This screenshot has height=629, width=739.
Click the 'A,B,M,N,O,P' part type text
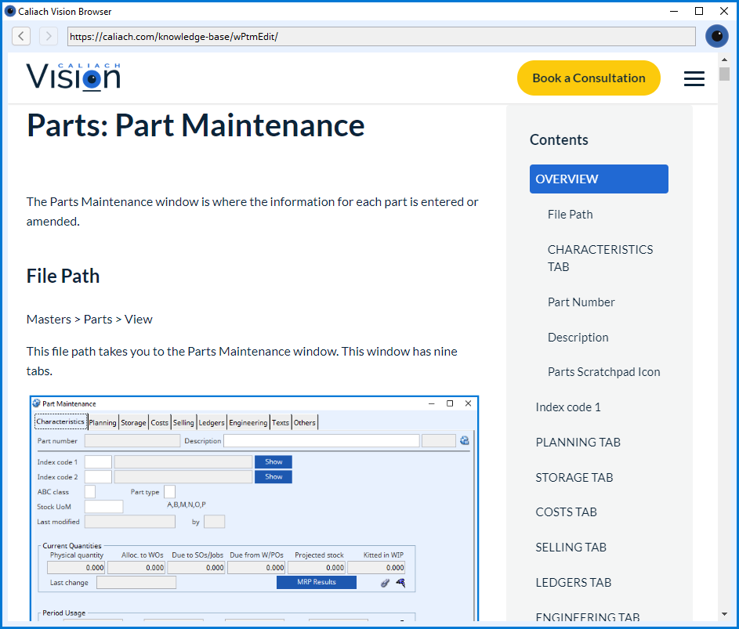click(187, 504)
